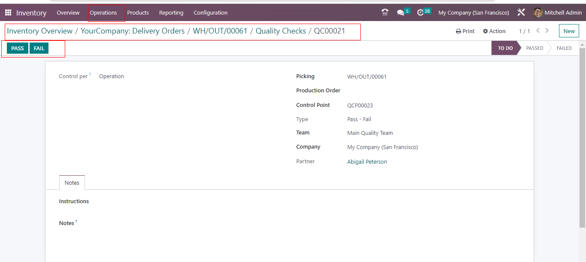
Task: Open the apps grid menu icon
Action: pos(8,12)
